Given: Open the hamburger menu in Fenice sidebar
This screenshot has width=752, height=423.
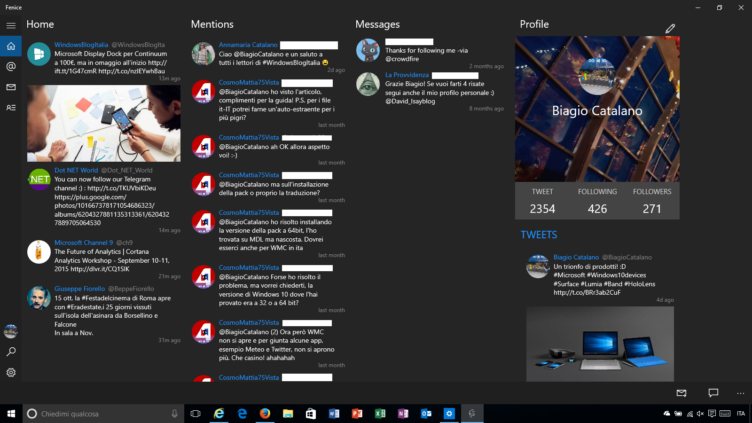Looking at the screenshot, I should (11, 25).
